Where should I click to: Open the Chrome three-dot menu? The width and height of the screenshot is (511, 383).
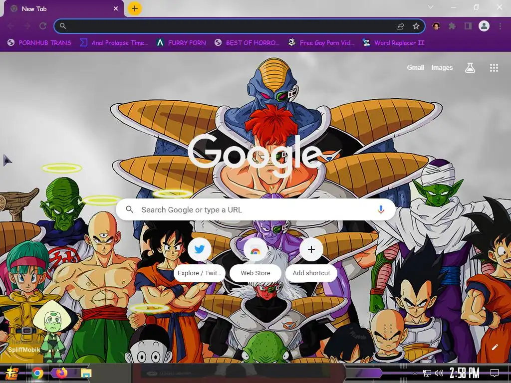point(500,26)
